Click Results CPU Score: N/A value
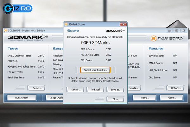This screenshot has height=127, width=190. coord(175,77)
